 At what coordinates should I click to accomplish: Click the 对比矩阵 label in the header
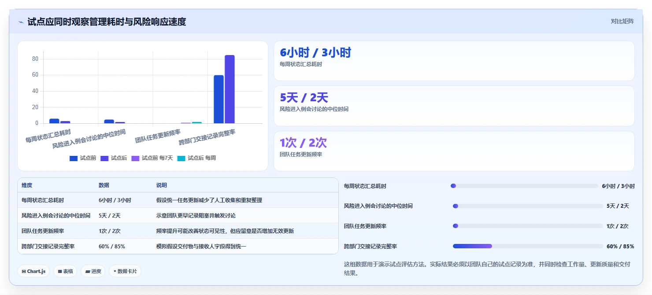pos(622,21)
